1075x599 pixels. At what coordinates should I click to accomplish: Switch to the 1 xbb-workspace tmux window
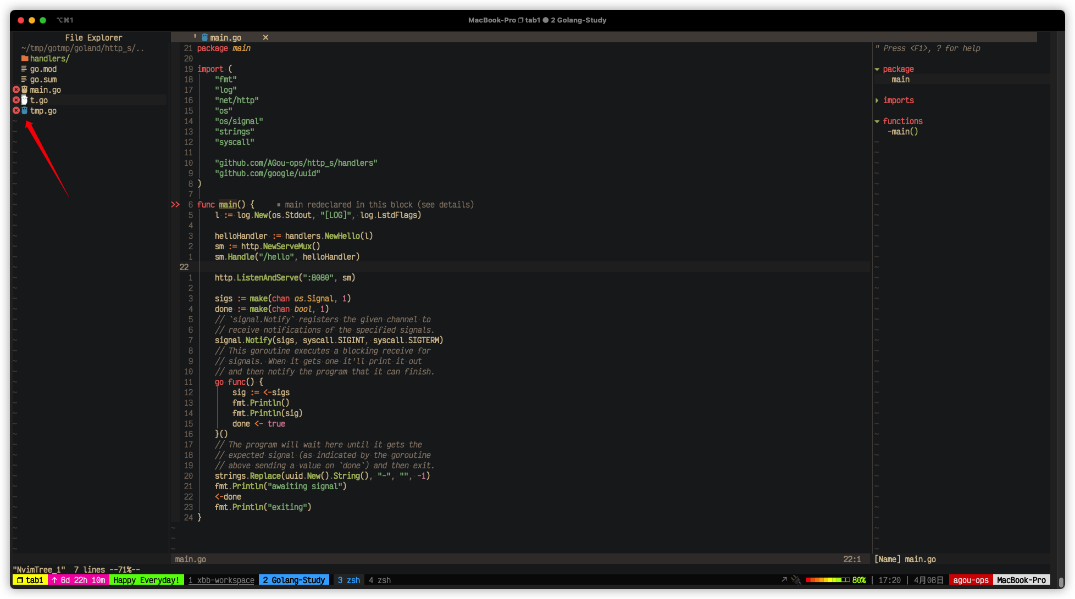pyautogui.click(x=221, y=580)
